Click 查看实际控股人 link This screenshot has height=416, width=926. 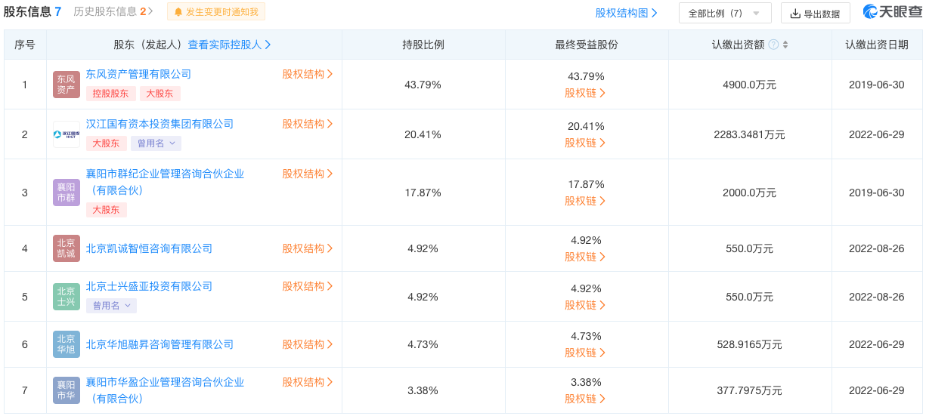229,45
